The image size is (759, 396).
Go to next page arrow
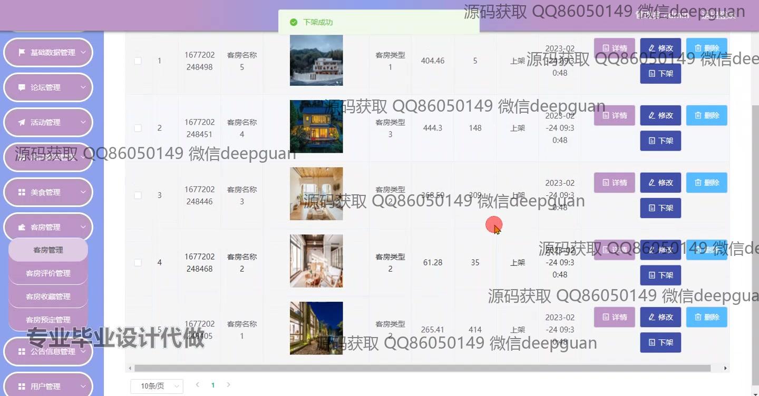(228, 385)
